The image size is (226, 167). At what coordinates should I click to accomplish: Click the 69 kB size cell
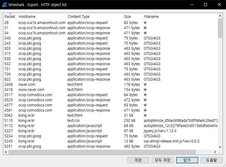[x=129, y=126]
